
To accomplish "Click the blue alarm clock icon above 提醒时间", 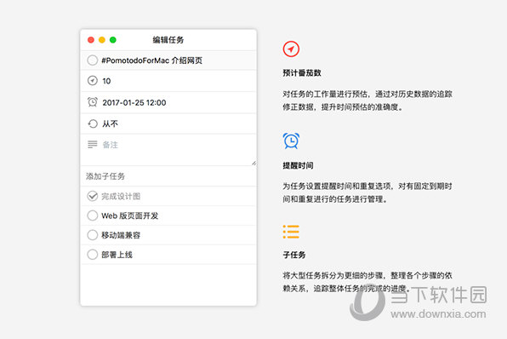I will click(291, 141).
